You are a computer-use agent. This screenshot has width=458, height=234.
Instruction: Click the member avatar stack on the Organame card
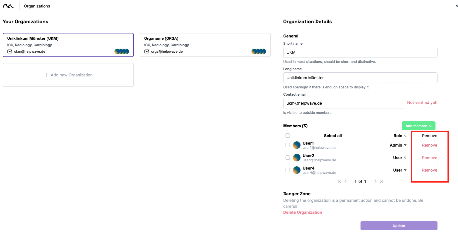(259, 51)
